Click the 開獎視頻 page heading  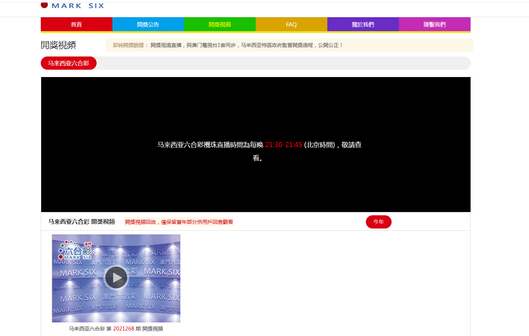pos(58,45)
